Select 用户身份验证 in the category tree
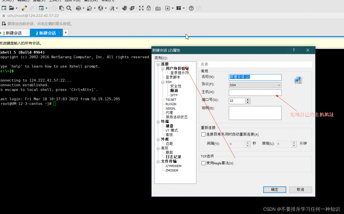This screenshot has height=214, width=344. [x=177, y=69]
